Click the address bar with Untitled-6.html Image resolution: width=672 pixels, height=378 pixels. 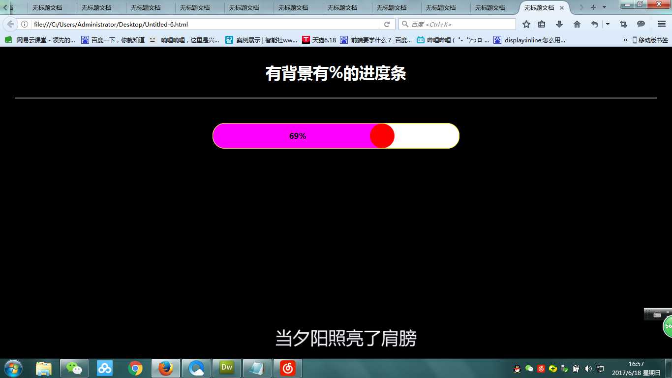click(x=205, y=24)
